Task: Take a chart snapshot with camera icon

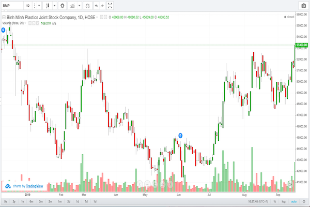Action: coord(304,6)
